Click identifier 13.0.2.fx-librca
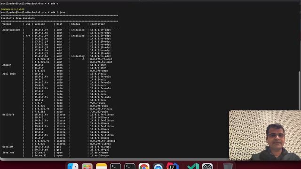Image resolution: width=301 pixels, height=169 pixels. [102, 126]
